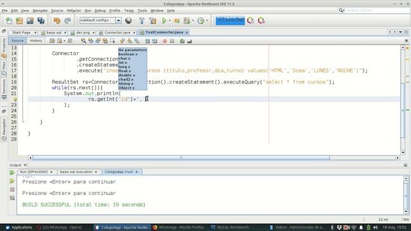This screenshot has width=411, height=231.
Task: Click the Stop red square icon in Output
Action: 12,189
